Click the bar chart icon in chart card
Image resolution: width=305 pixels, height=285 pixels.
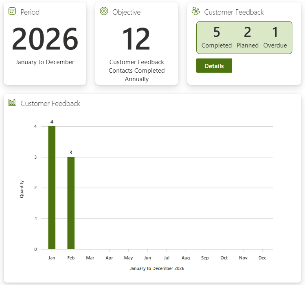12,103
